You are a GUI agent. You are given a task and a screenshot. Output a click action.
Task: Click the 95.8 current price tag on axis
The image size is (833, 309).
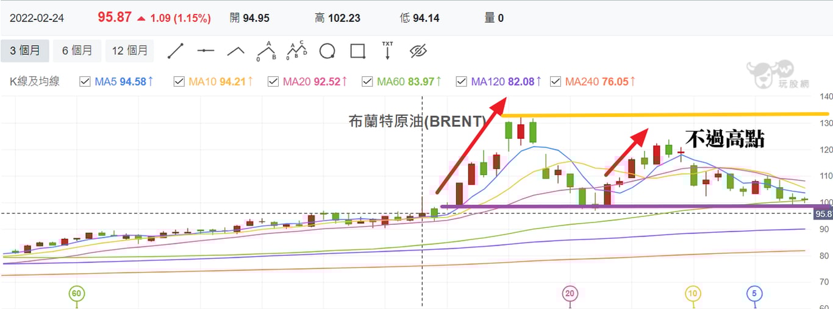pyautogui.click(x=824, y=214)
